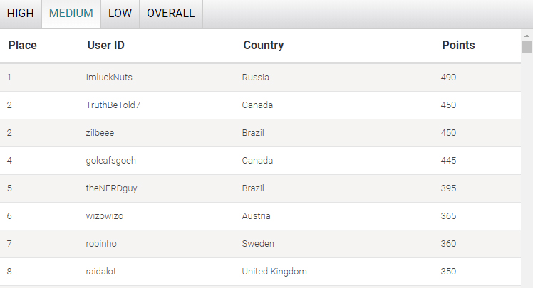This screenshot has height=288, width=533.
Task: Switch to the HIGH tab
Action: pyautogui.click(x=21, y=14)
